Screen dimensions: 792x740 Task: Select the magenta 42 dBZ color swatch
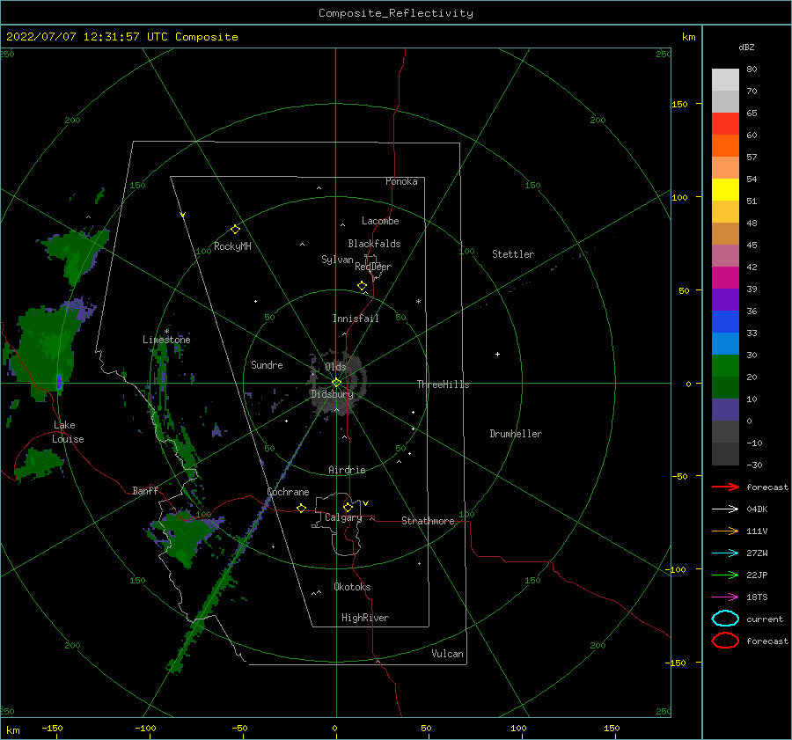click(725, 277)
